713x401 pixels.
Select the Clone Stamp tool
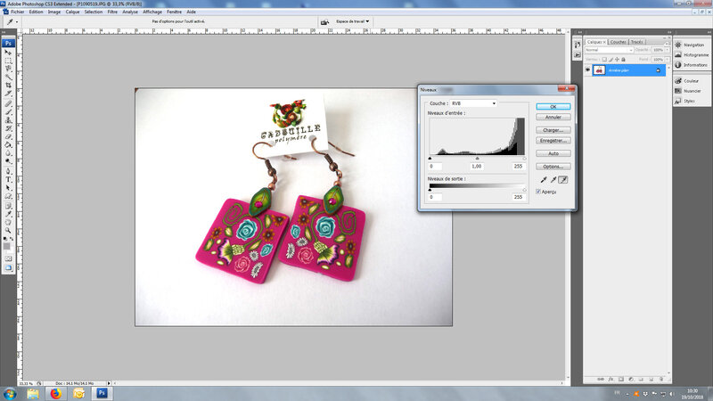point(8,120)
